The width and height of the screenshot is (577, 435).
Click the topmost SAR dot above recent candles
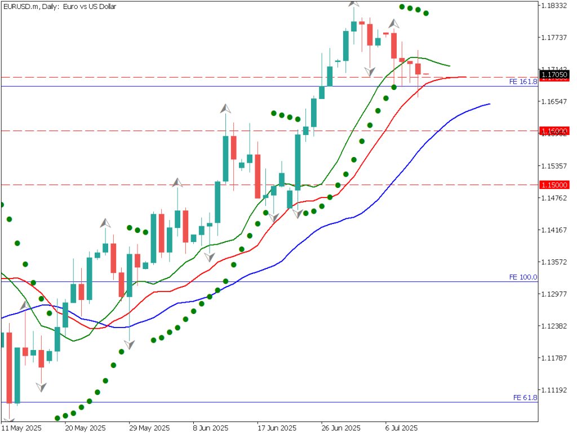point(402,7)
